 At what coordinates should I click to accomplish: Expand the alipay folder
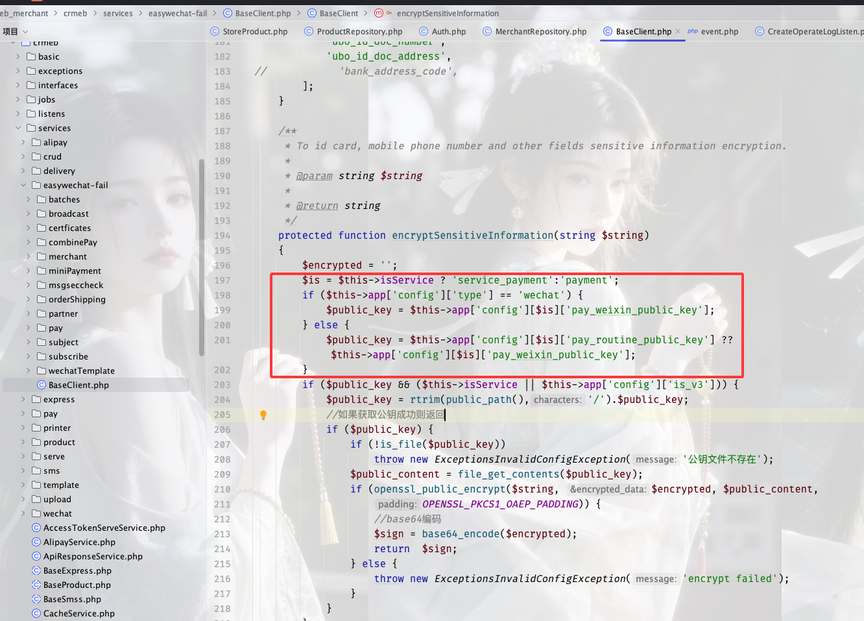click(x=23, y=142)
